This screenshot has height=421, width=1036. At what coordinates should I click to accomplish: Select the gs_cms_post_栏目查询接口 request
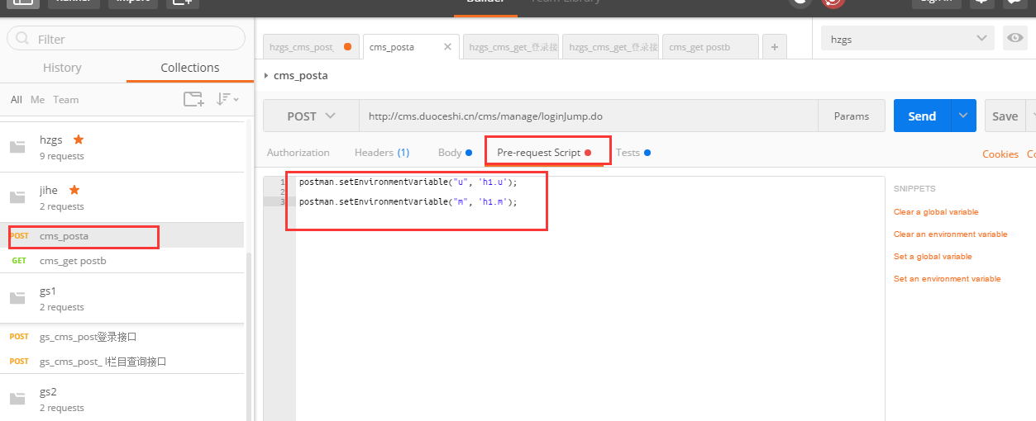(122, 362)
